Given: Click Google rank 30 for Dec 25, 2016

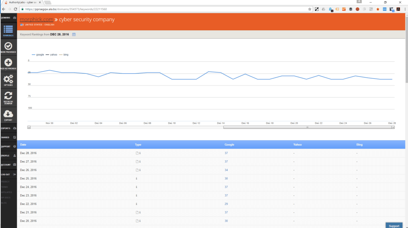Looking at the screenshot, I should [x=226, y=179].
